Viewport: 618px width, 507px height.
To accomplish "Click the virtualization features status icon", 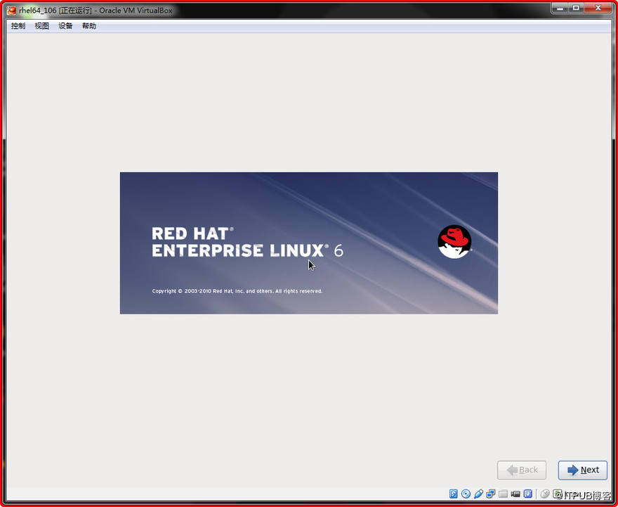I will click(x=528, y=494).
